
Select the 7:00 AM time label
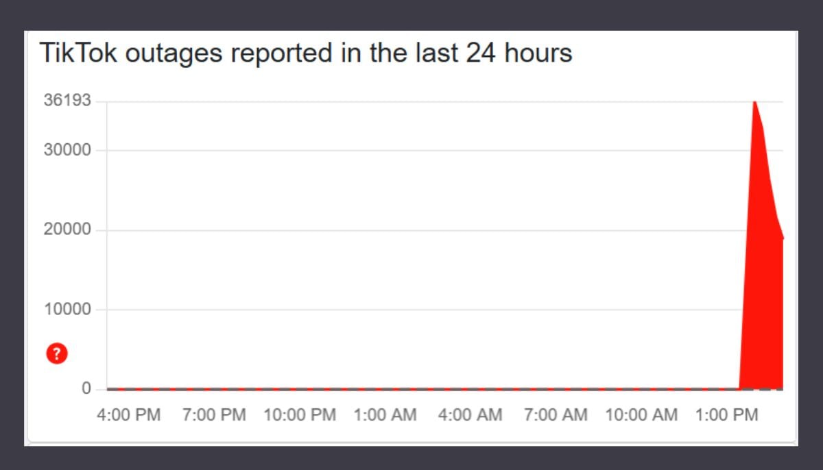pyautogui.click(x=556, y=415)
